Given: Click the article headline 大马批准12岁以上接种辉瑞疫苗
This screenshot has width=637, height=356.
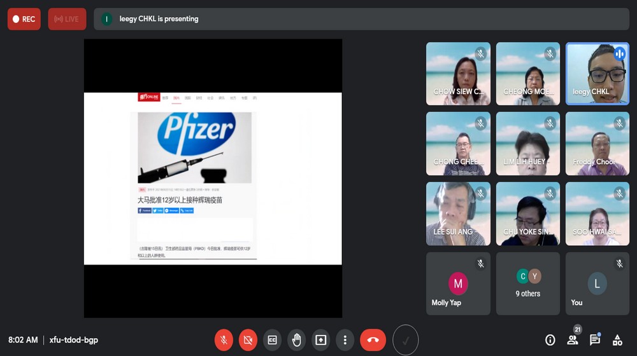Looking at the screenshot, I should (180, 200).
